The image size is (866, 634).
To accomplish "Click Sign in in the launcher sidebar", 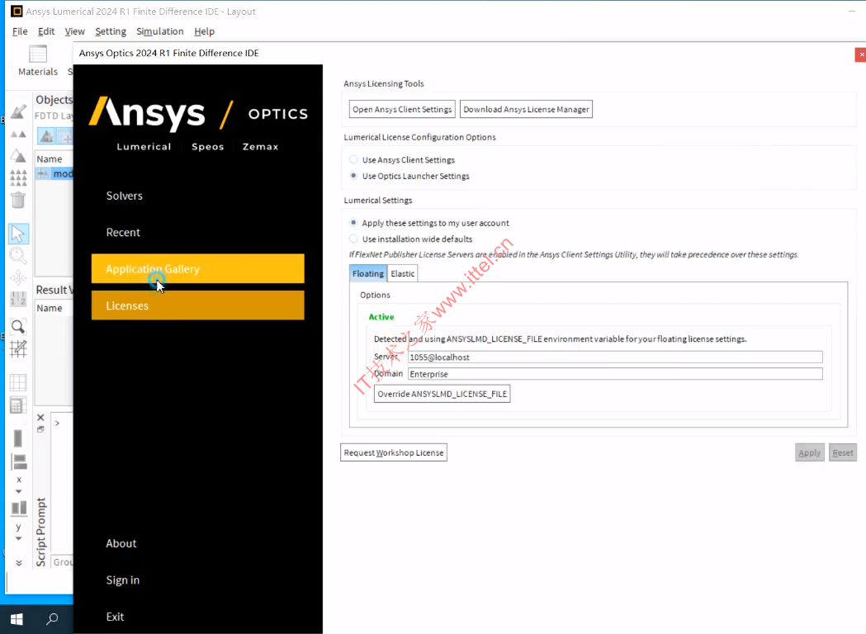I will click(x=123, y=580).
